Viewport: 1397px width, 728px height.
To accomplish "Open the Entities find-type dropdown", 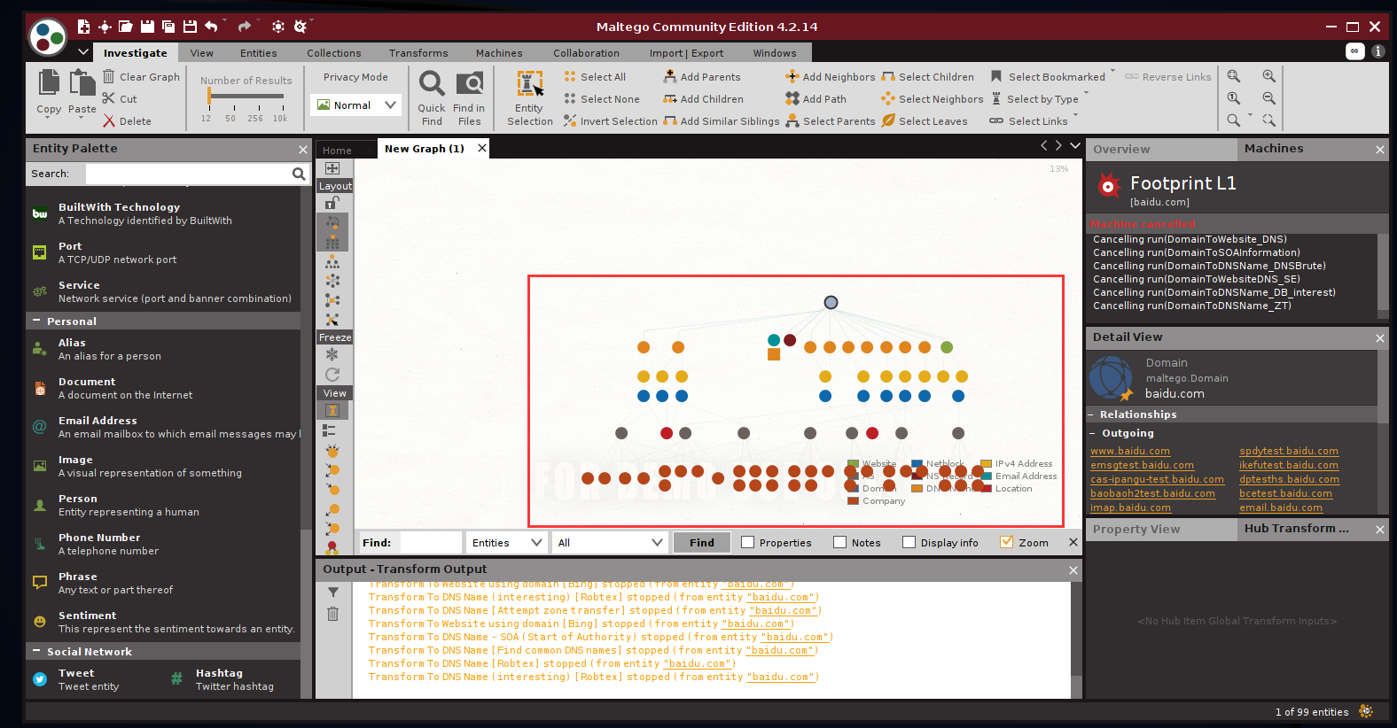I will (x=507, y=543).
